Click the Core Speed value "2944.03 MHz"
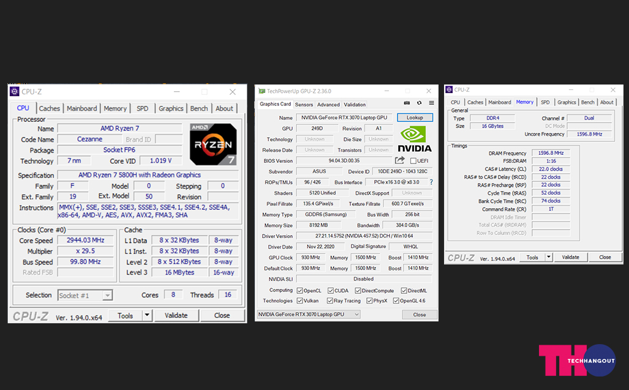The width and height of the screenshot is (629, 390). 86,240
